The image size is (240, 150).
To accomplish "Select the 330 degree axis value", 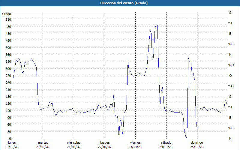I will [x=8, y=61].
